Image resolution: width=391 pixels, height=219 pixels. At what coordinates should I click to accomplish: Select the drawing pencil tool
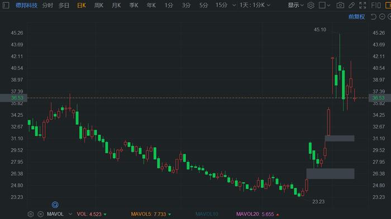351,5
